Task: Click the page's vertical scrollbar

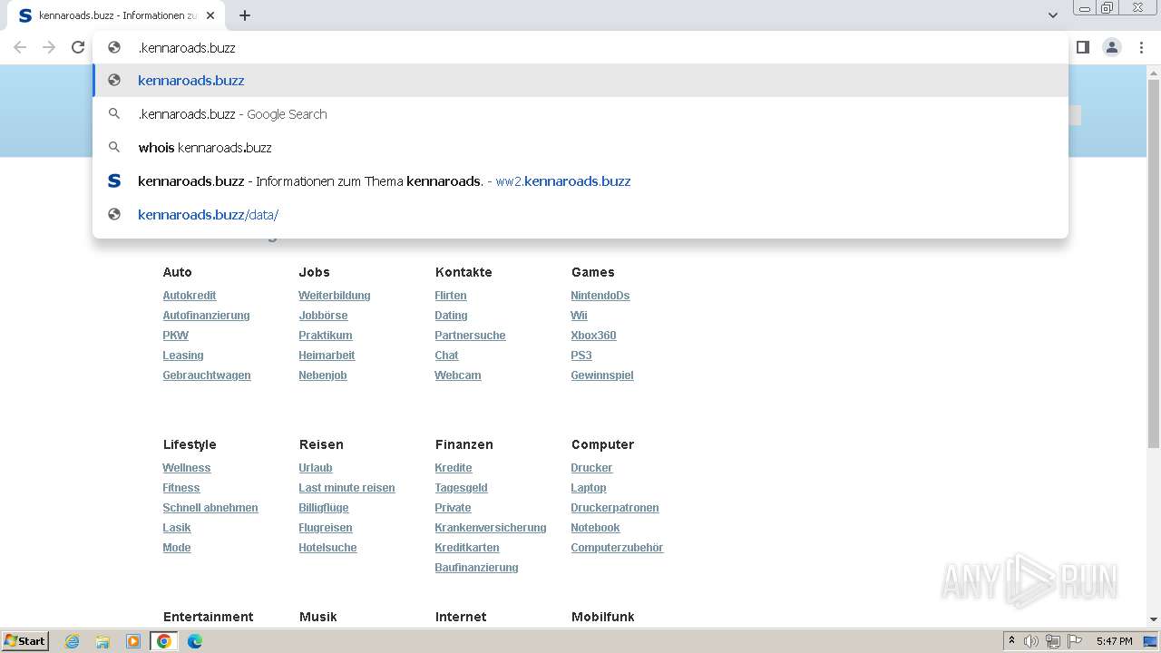Action: 1154,265
